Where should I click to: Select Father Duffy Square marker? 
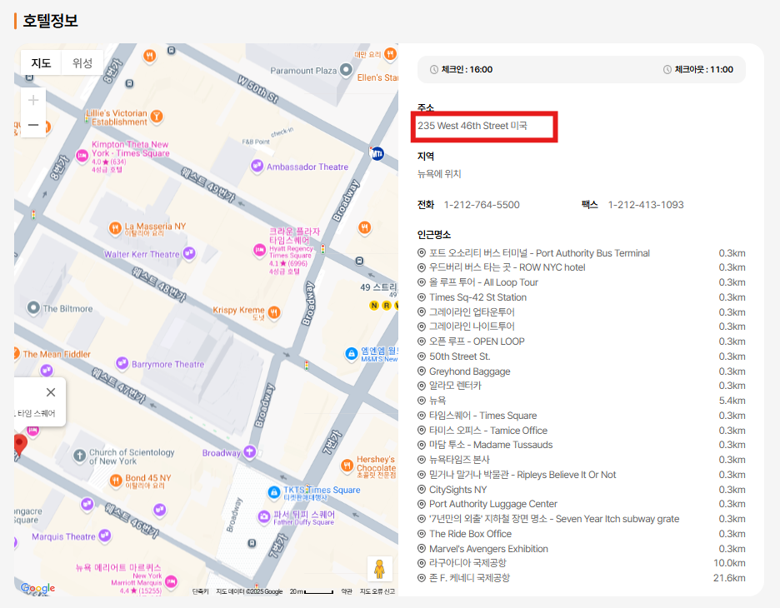click(263, 517)
